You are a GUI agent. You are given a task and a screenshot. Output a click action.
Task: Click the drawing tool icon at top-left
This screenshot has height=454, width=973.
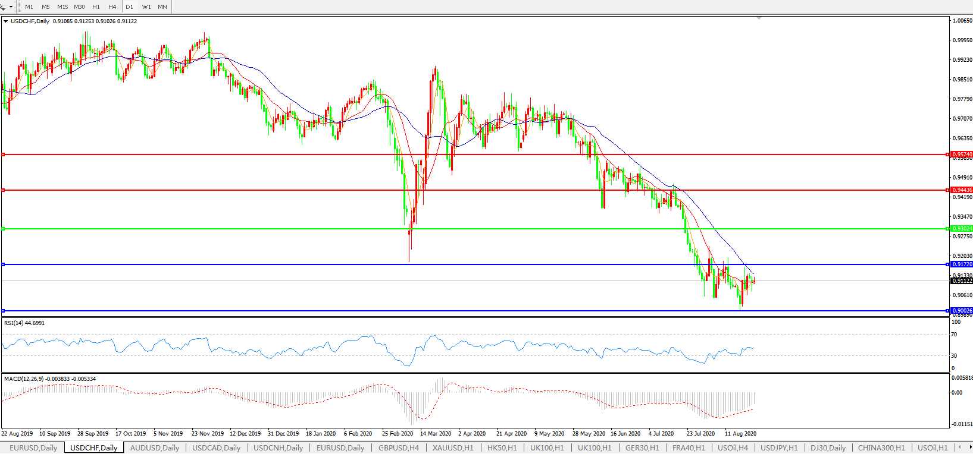pyautogui.click(x=3, y=7)
